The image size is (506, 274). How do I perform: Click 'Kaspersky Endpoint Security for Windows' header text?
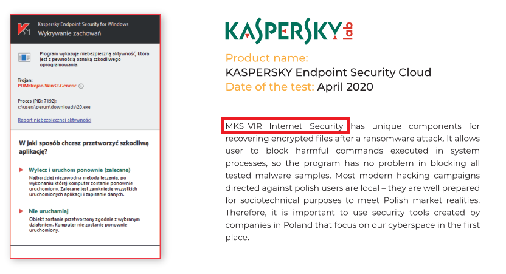[83, 24]
